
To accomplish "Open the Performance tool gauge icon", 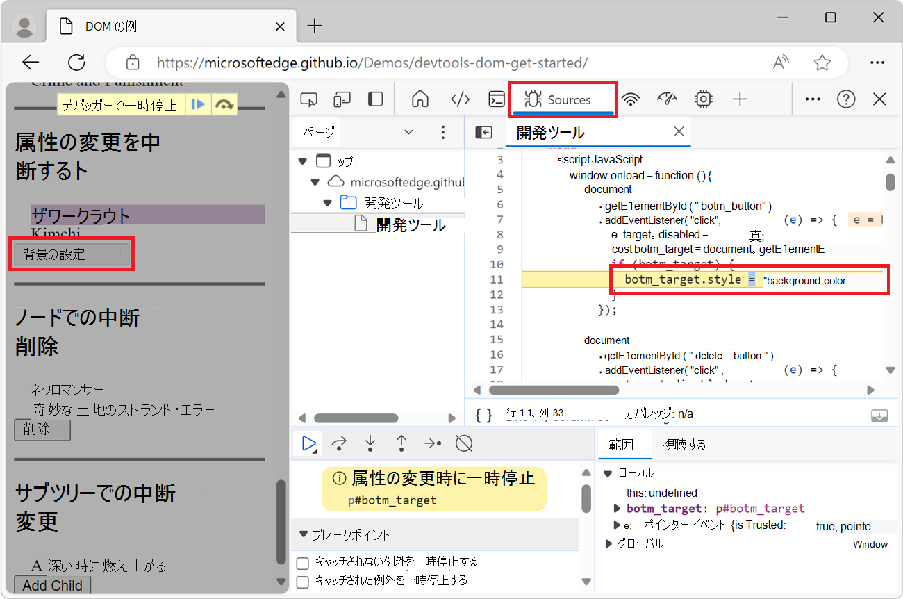I will [x=667, y=99].
